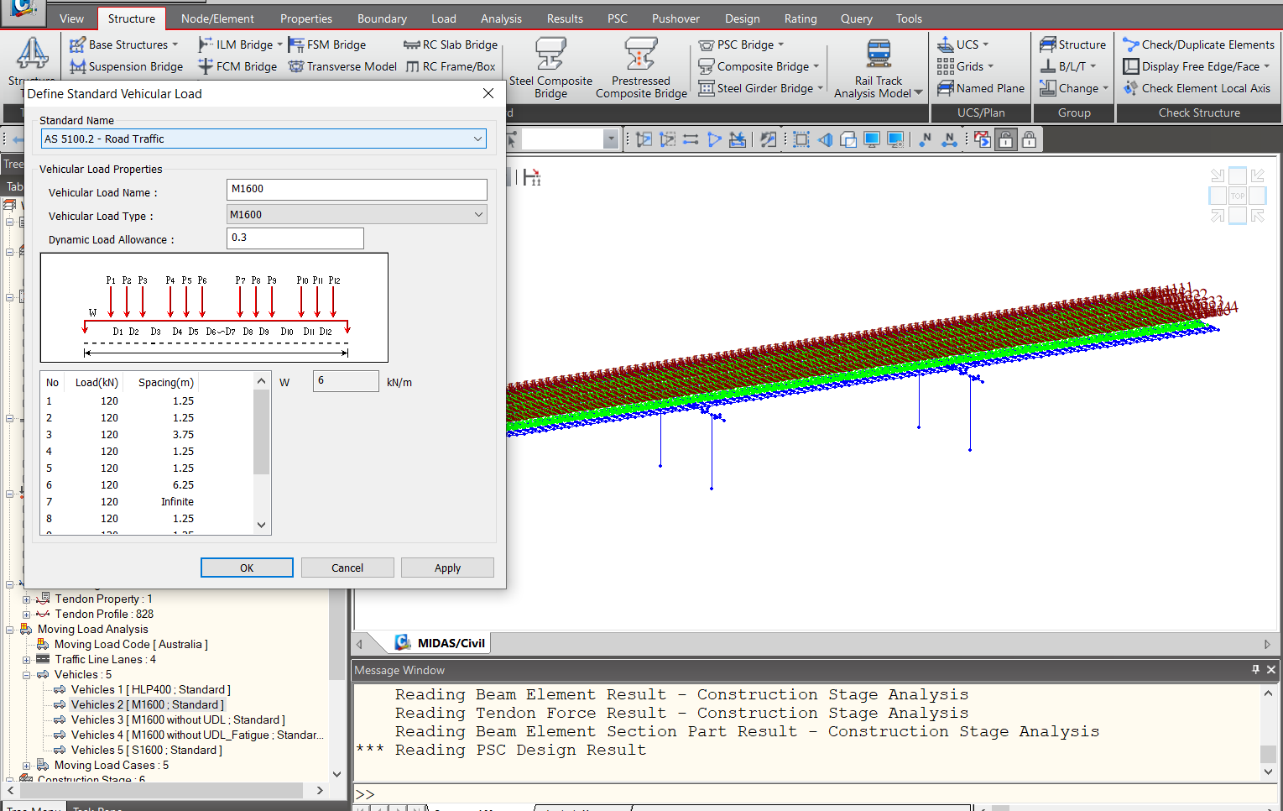Open the Standard Name dropdown showing AS 5100.2
Image resolution: width=1283 pixels, height=811 pixels.
478,139
